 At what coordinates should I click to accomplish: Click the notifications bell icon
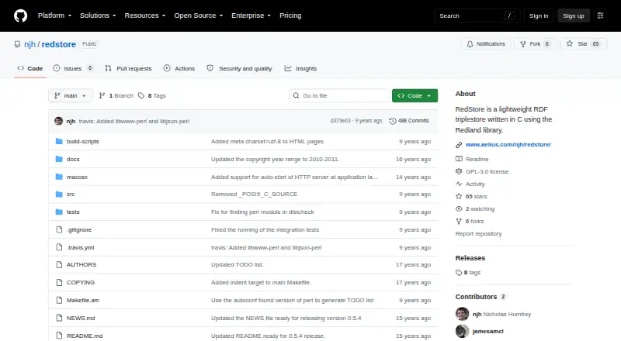click(x=470, y=44)
